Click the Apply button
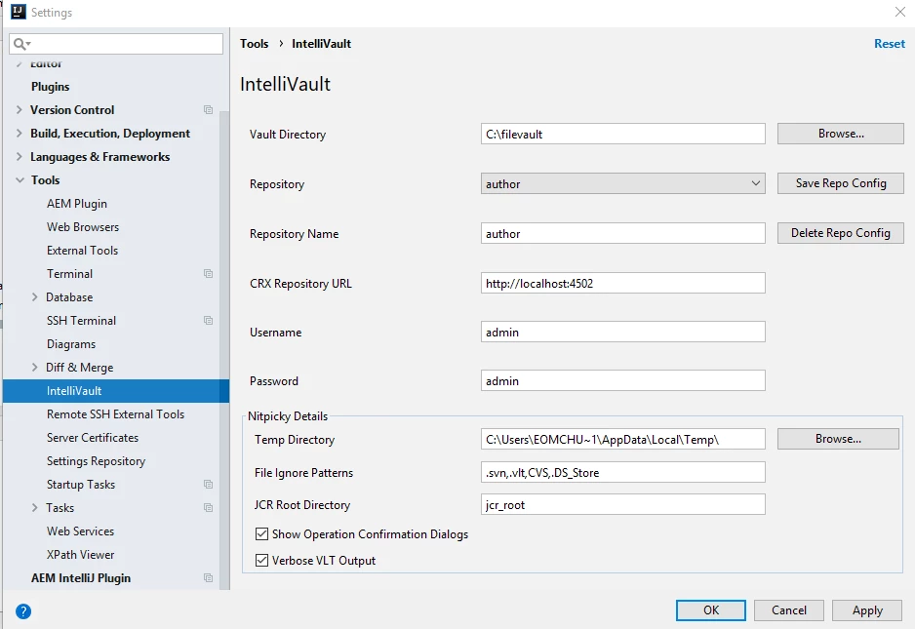This screenshot has height=629, width=915. tap(867, 610)
